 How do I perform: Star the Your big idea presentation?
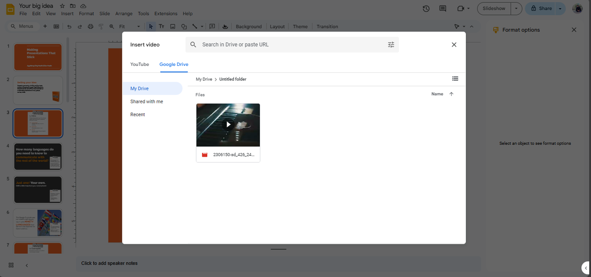coord(62,6)
